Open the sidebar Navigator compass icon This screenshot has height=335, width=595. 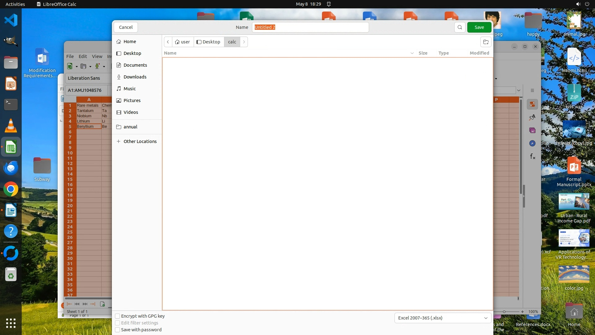[532, 143]
